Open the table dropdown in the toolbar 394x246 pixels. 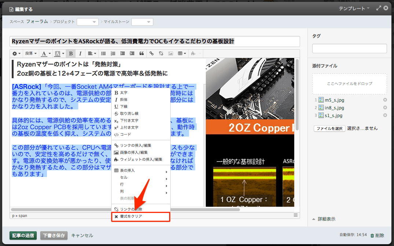click(182, 54)
